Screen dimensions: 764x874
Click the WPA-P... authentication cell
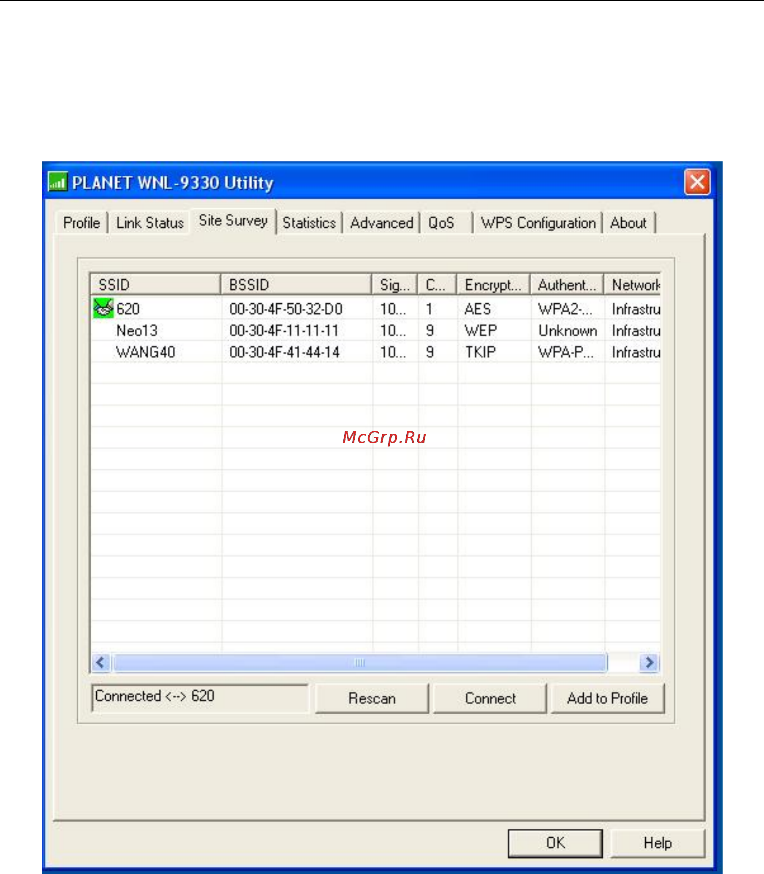pyautogui.click(x=566, y=352)
